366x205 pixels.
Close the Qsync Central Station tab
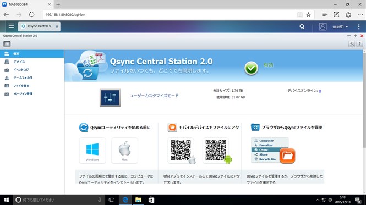(x=57, y=26)
